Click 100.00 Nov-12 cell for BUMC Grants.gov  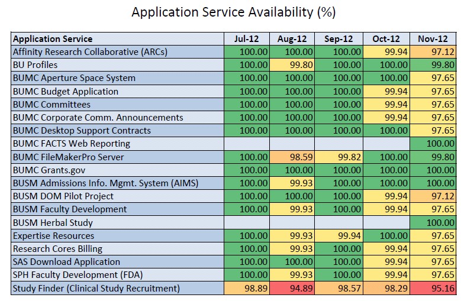433,170
